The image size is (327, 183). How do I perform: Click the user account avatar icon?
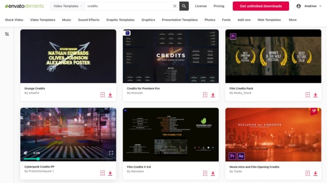point(298,6)
